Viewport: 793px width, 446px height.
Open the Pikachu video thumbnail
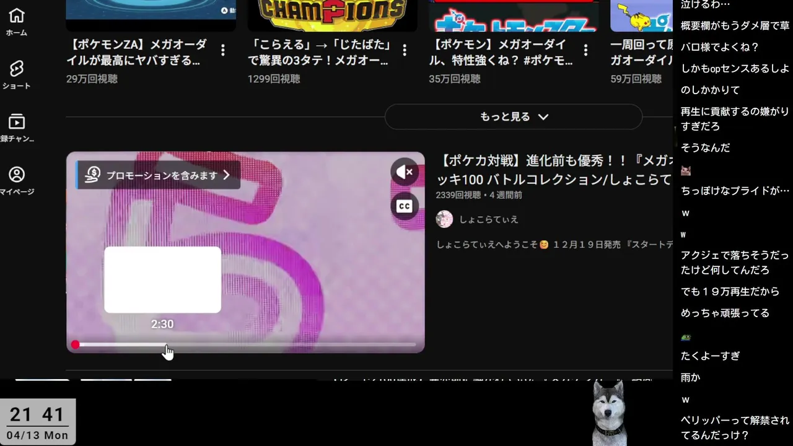click(x=641, y=15)
